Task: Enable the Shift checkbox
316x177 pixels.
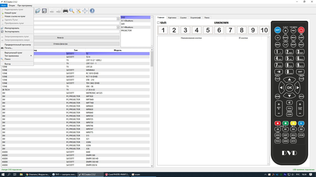Action: (159, 23)
